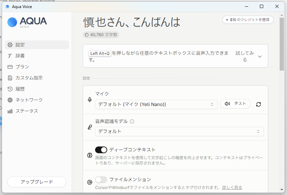Click the refresh microphone list icon
The image size is (287, 195).
point(258,104)
